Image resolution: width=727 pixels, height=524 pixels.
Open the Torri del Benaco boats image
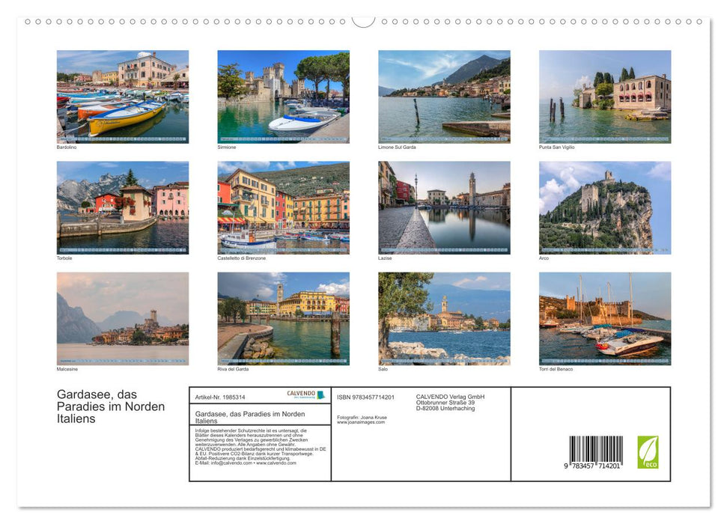(604, 319)
